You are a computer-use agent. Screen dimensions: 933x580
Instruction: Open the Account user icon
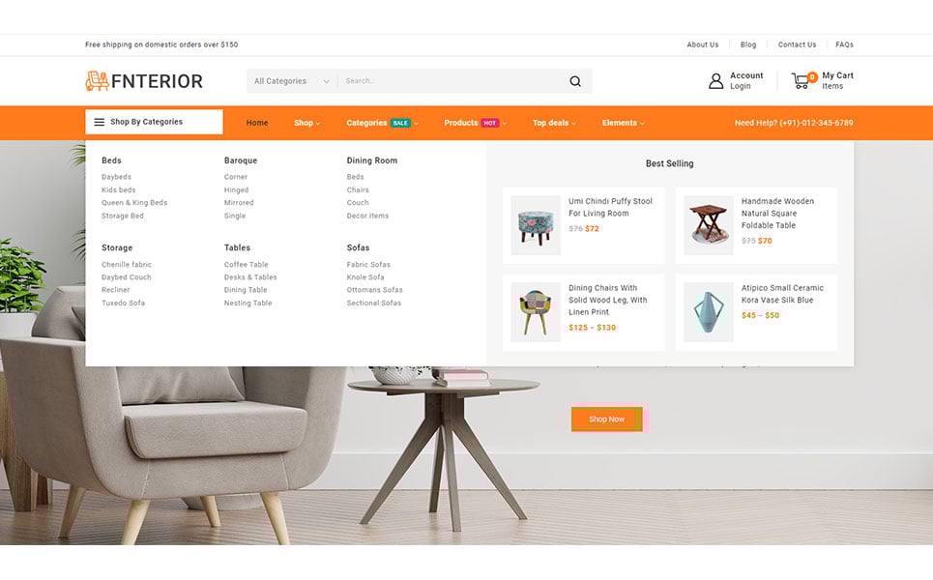715,81
